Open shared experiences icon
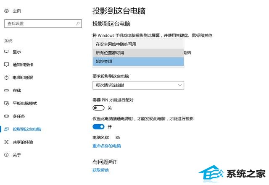 6,142
